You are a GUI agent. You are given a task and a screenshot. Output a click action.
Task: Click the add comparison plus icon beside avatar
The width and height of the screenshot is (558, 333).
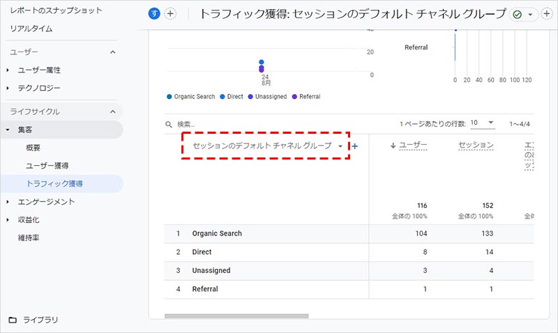[170, 14]
